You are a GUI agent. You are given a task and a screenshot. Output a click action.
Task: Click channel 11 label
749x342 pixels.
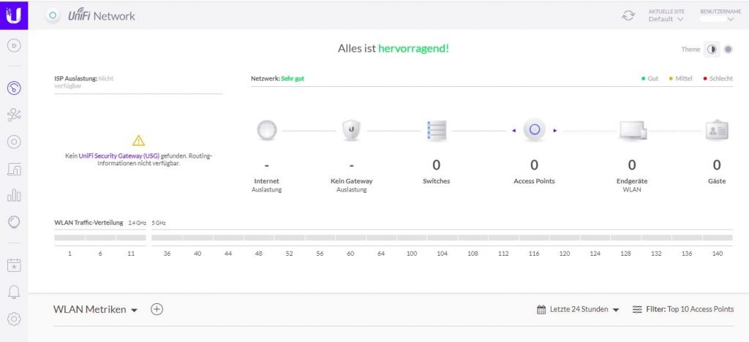pyautogui.click(x=131, y=254)
